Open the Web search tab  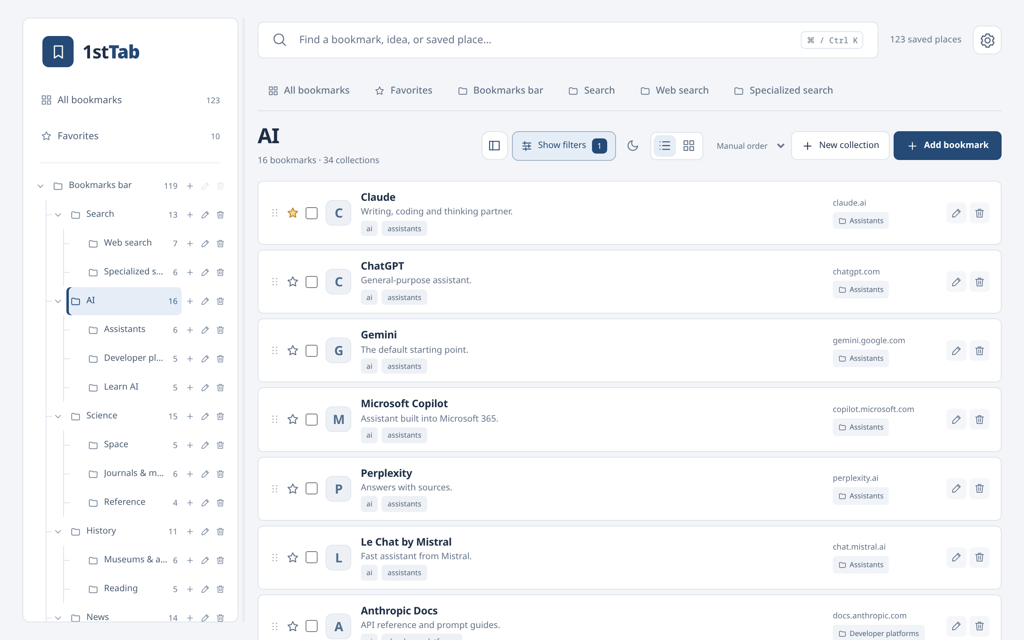[x=674, y=90]
